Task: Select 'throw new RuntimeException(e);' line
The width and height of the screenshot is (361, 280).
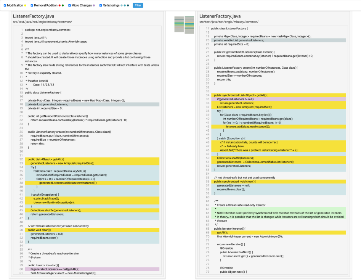Action: (x=92, y=202)
